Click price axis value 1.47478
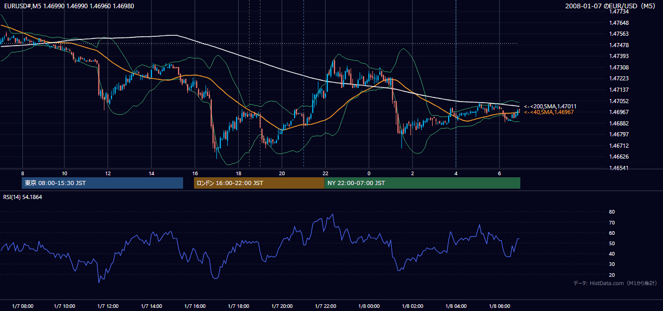The image size is (663, 311). click(x=619, y=45)
